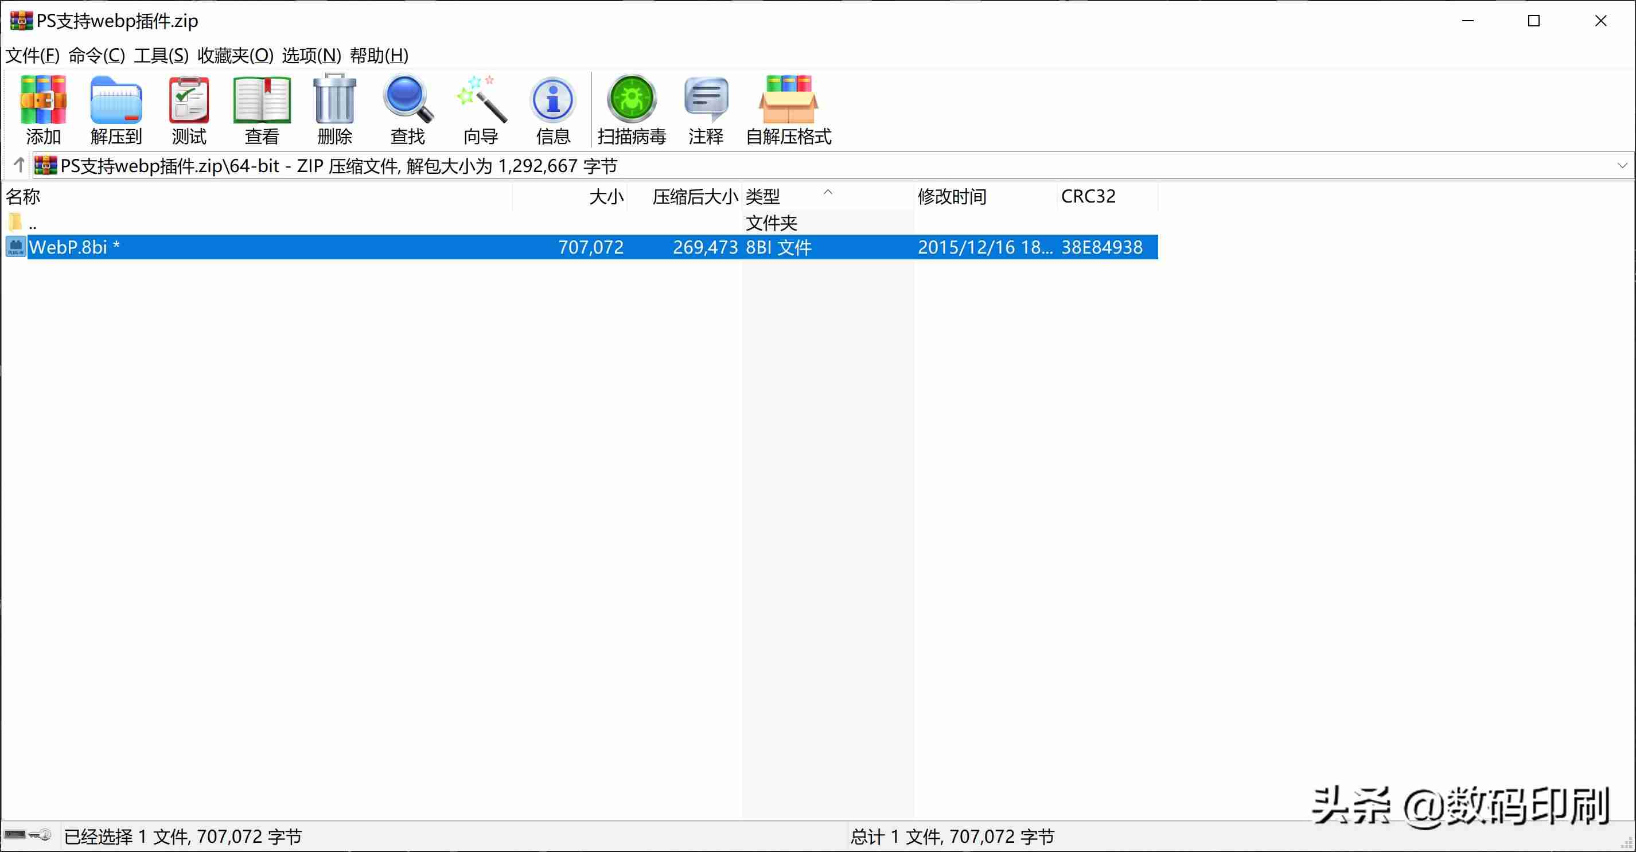Click the CRC value 38E84938
This screenshot has height=852, width=1636.
[x=1102, y=247]
